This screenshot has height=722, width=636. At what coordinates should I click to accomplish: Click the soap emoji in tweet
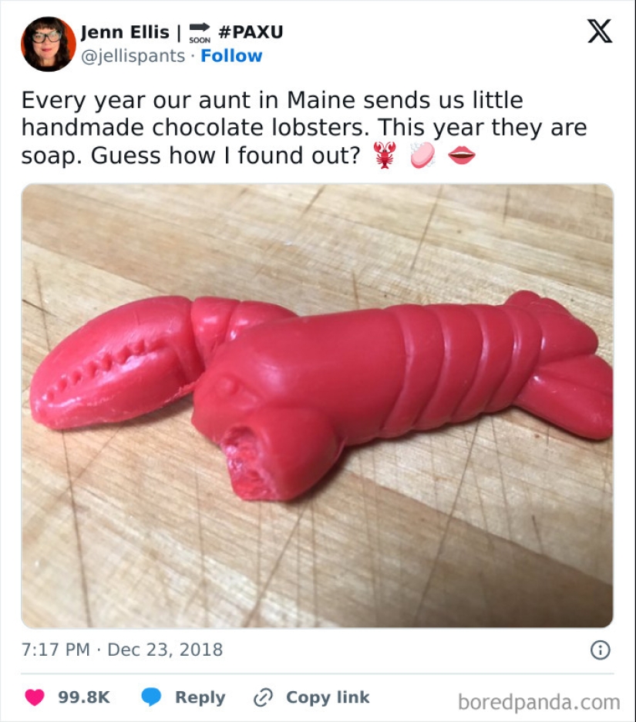click(422, 155)
